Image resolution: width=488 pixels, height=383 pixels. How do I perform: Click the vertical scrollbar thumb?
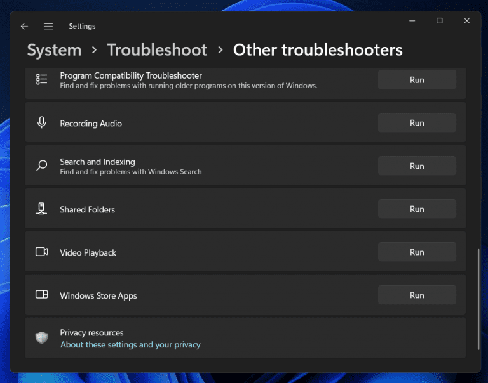tap(478, 299)
